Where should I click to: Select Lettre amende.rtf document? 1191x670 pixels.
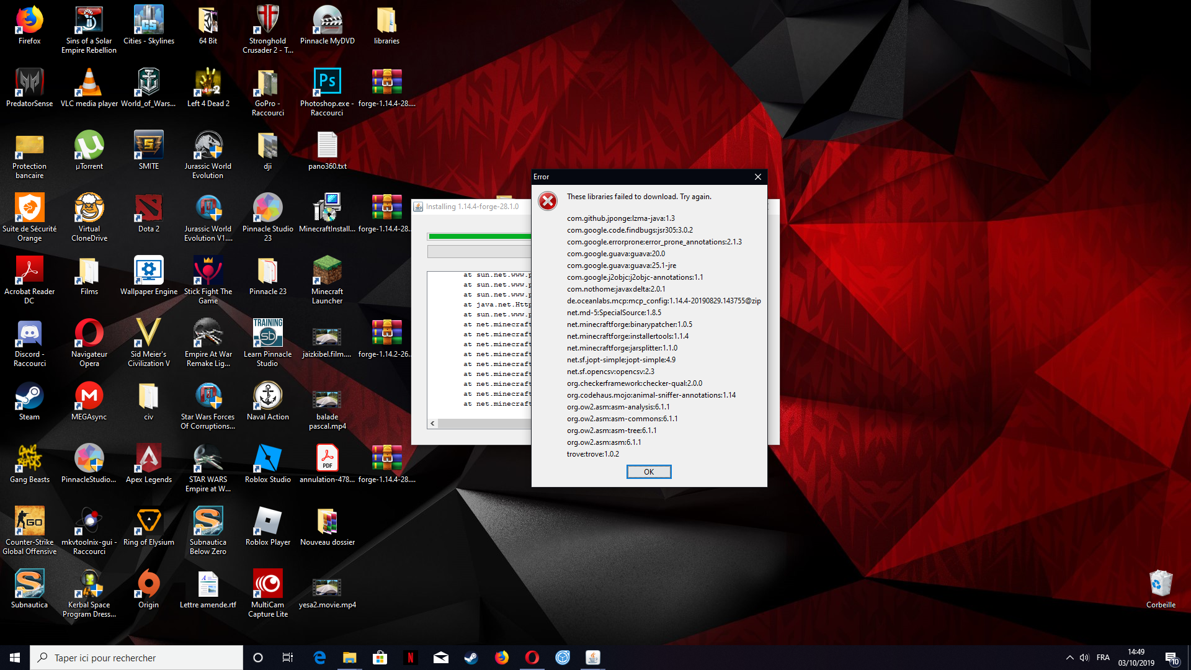point(208,590)
